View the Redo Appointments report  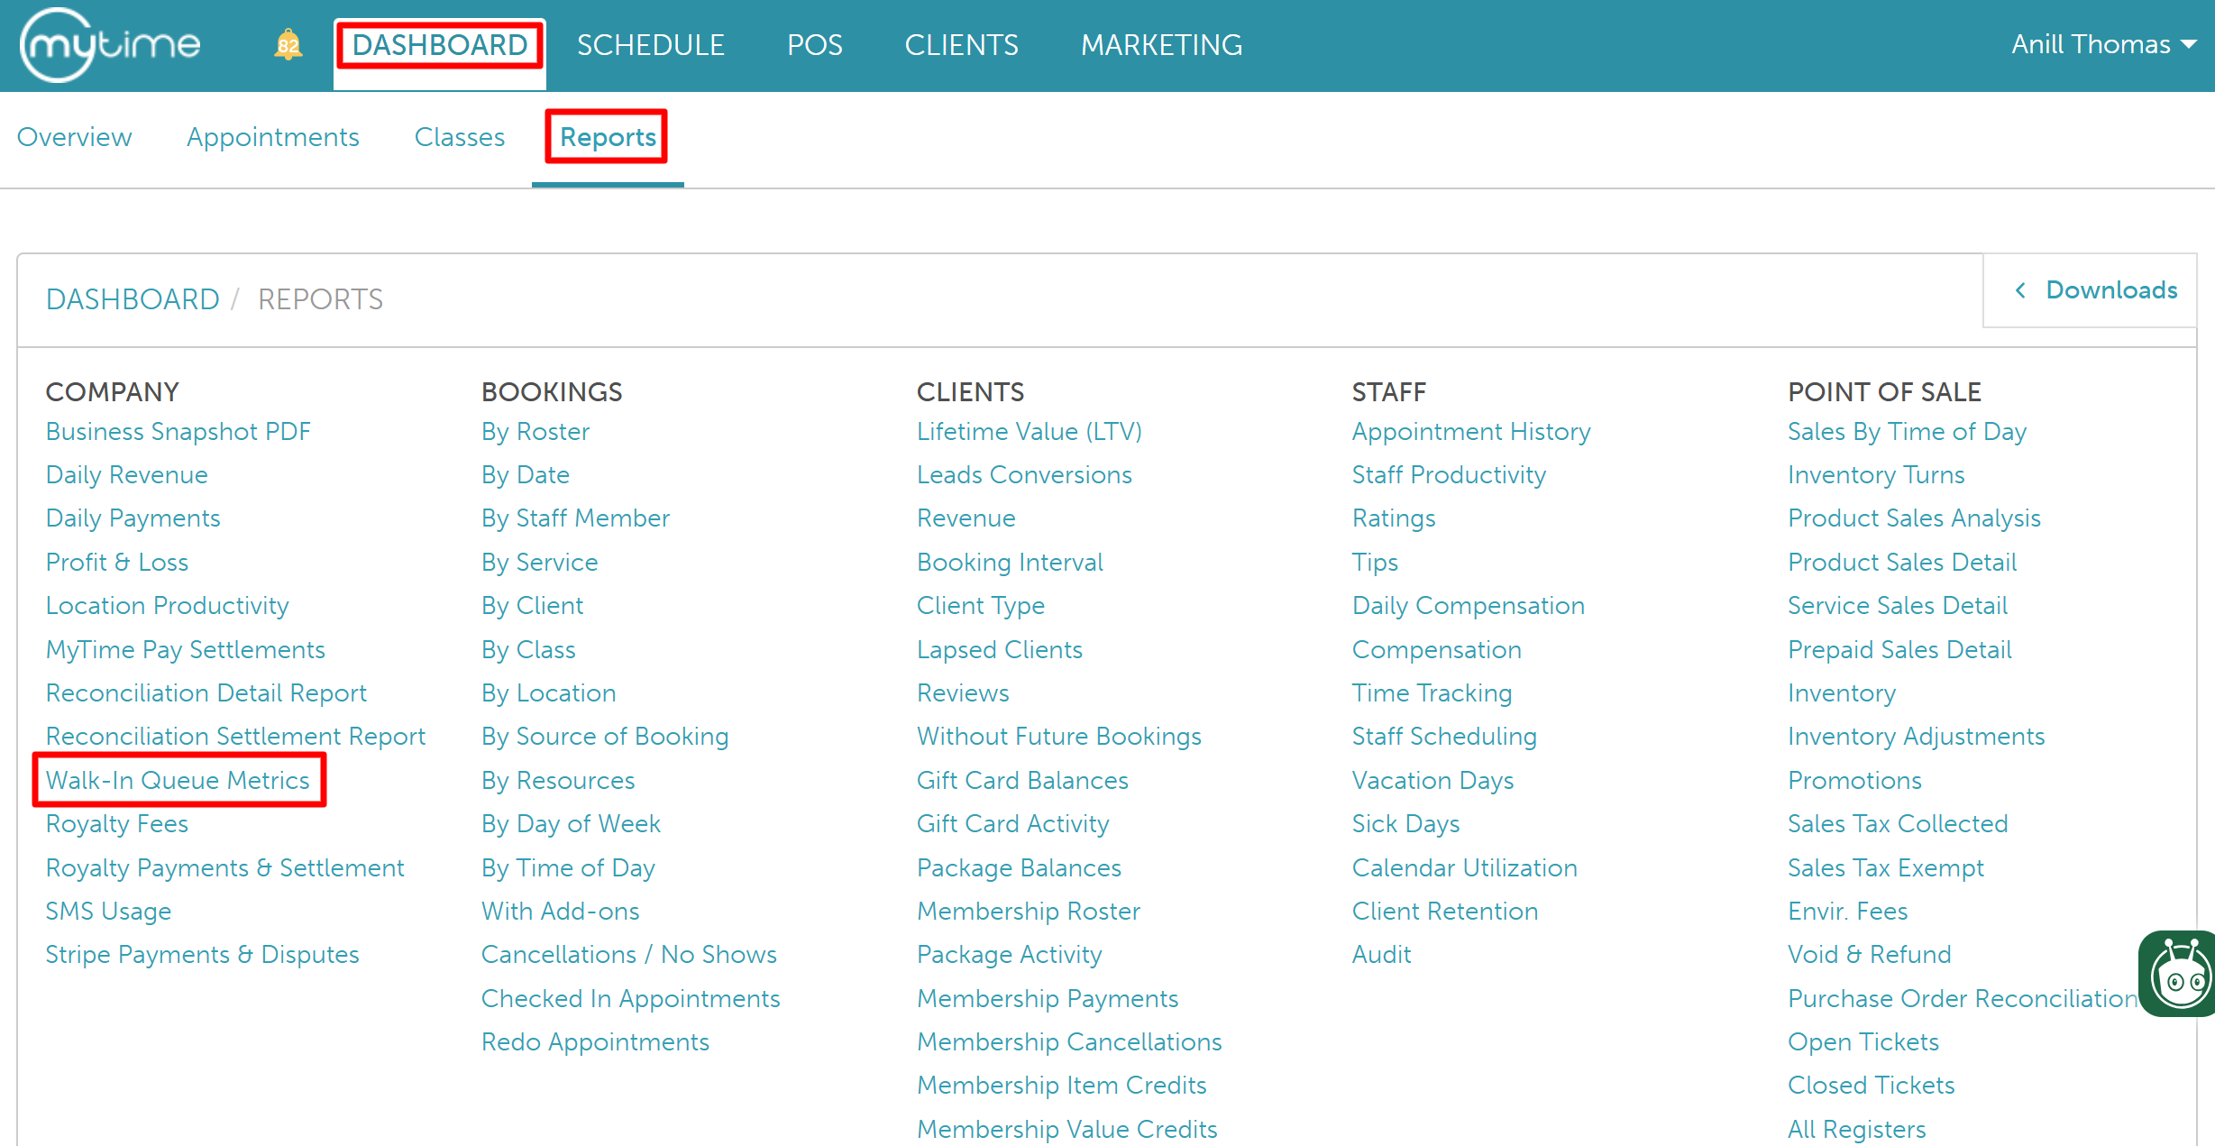(x=596, y=1042)
